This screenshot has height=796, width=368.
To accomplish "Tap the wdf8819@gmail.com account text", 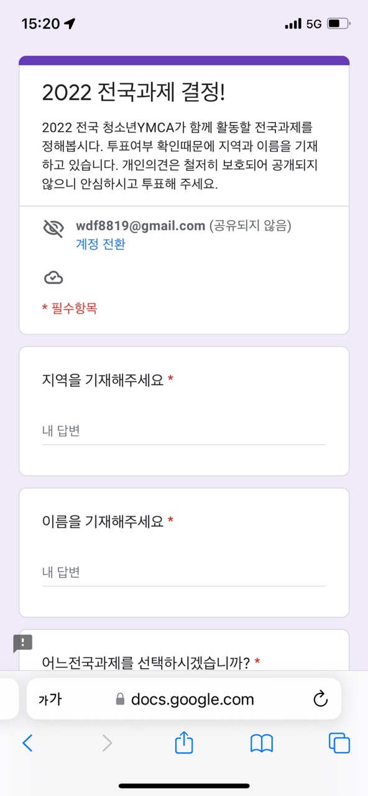I will point(140,226).
